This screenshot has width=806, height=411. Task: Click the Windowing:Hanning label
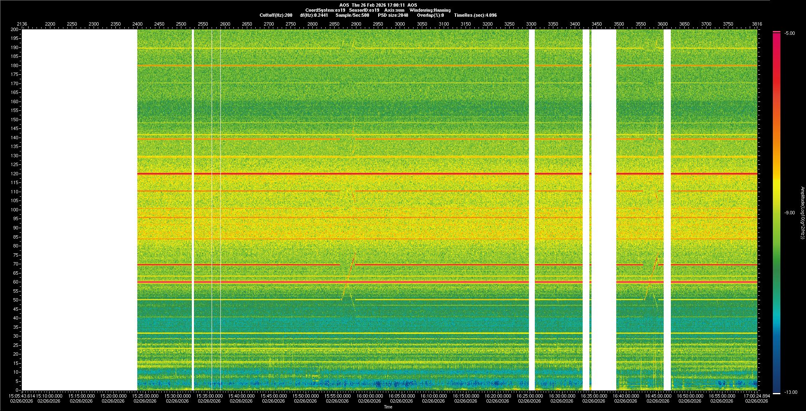tap(430, 10)
